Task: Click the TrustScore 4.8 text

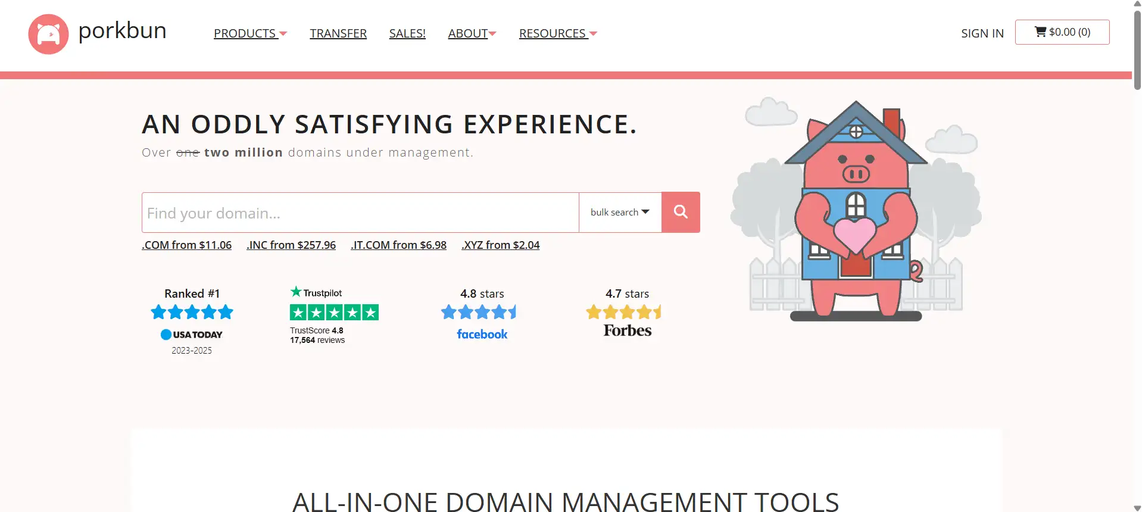Action: [x=317, y=330]
